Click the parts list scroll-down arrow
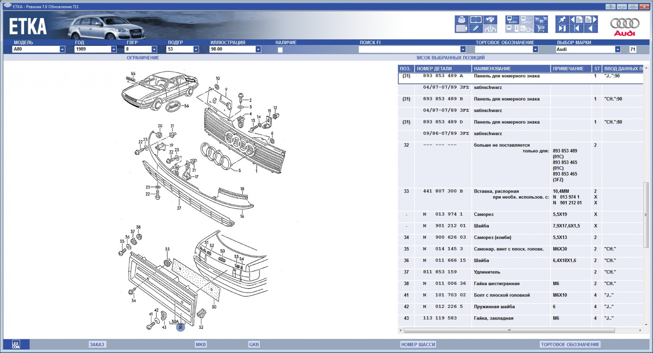This screenshot has height=353, width=653. click(646, 324)
